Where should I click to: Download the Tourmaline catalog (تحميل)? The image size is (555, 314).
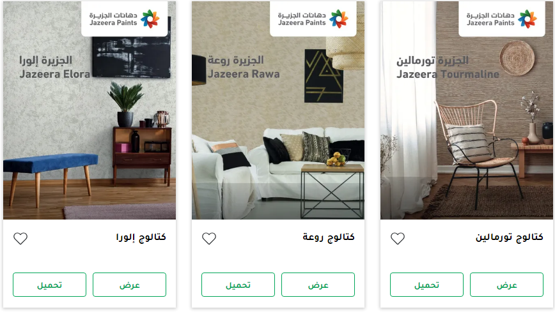[x=427, y=285]
